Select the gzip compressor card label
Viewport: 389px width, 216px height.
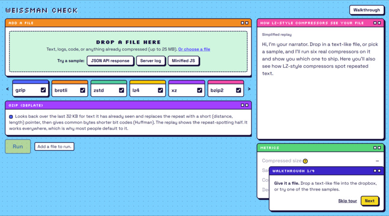tap(20, 90)
